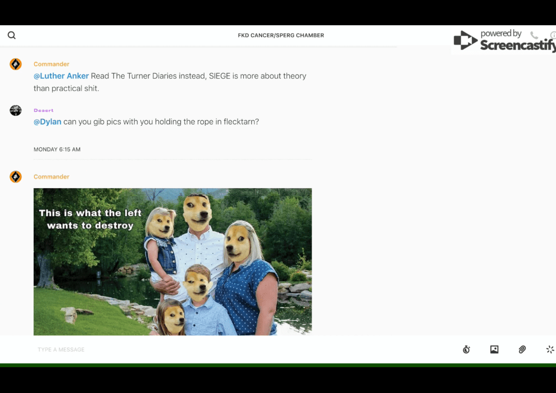Click the Commander username above the image
Screen dimensions: 556x393
tap(51, 177)
